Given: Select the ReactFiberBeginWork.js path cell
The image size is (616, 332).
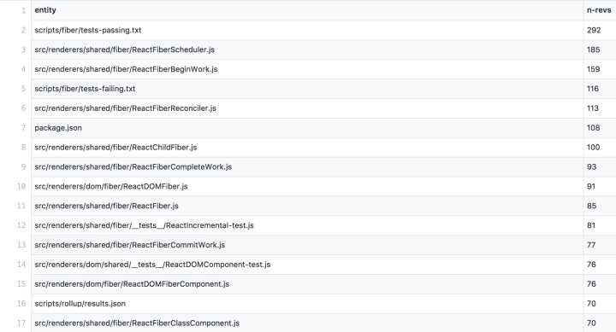Looking at the screenshot, I should click(x=307, y=69).
